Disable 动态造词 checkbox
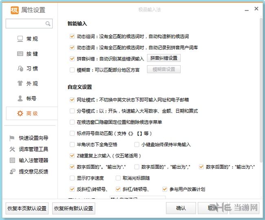This screenshot has width=265, height=220. pos(72,48)
